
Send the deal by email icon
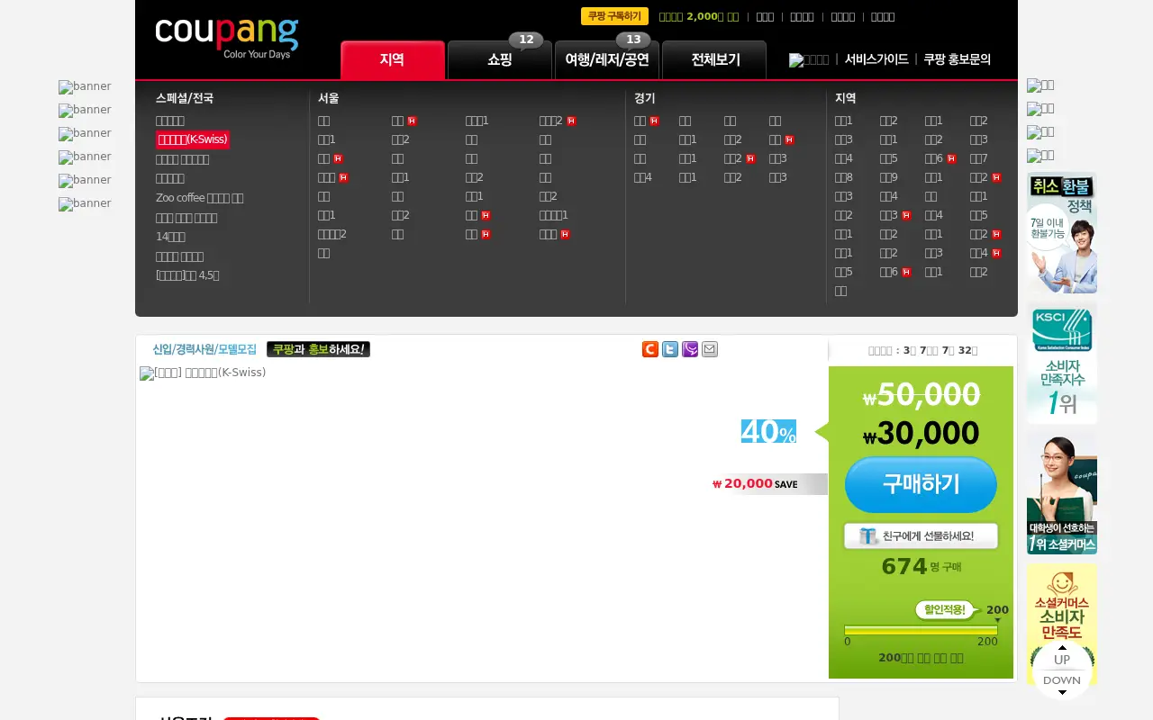click(x=710, y=349)
